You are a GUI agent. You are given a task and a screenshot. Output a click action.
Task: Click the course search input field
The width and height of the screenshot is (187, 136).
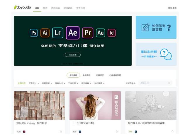[x=155, y=83]
